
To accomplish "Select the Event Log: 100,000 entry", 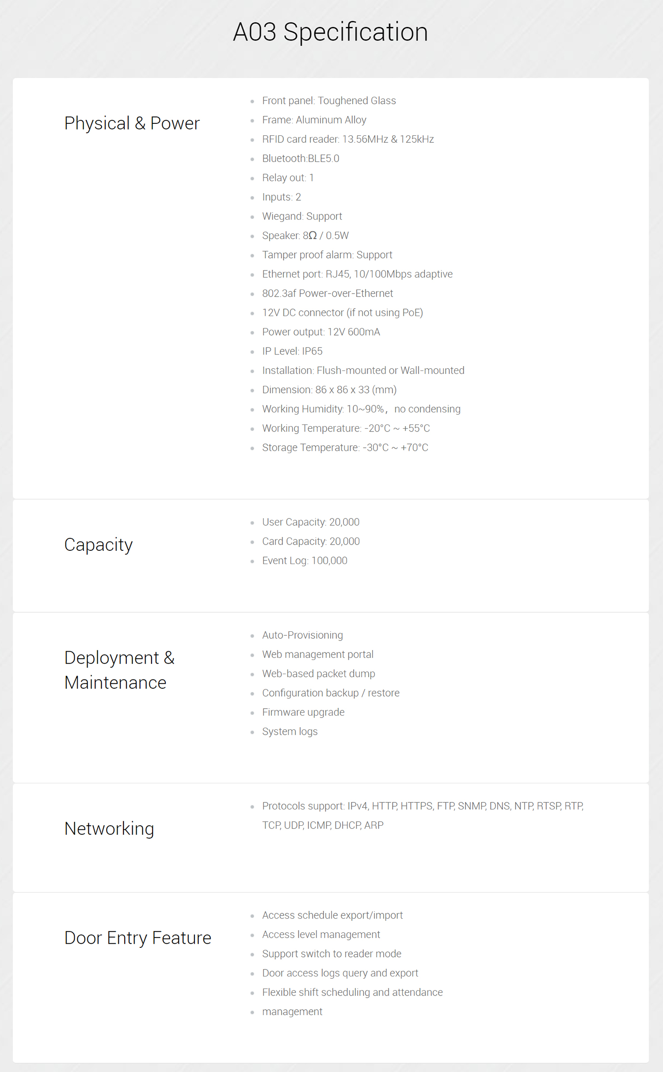I will (x=305, y=561).
